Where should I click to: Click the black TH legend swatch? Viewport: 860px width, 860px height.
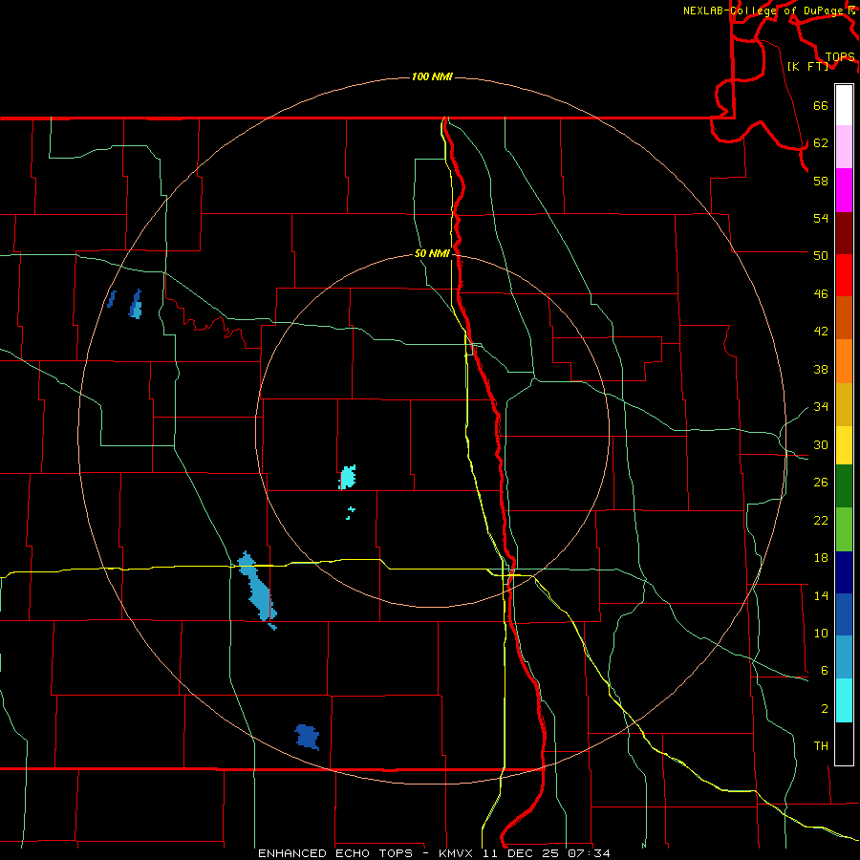pyautogui.click(x=844, y=743)
